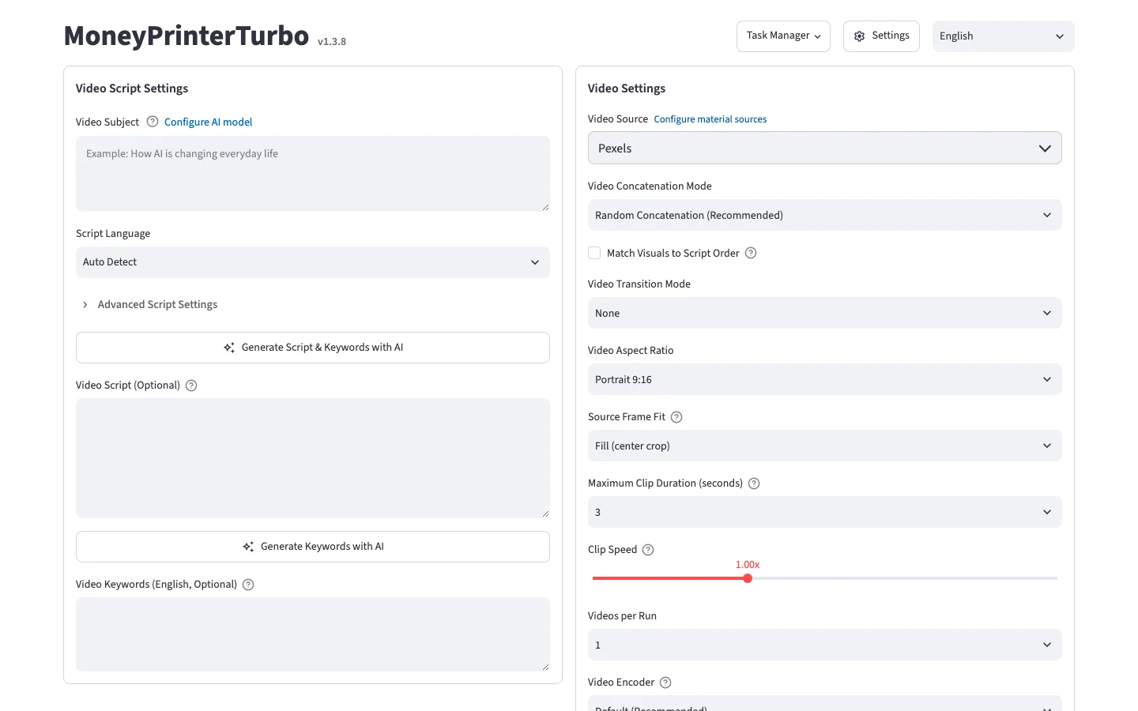
Task: Open the Video Source dropdown showing Pexels
Action: pos(824,149)
